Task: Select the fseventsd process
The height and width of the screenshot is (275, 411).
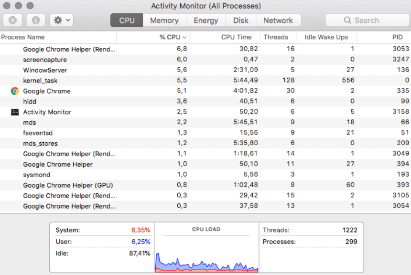Action: [x=205, y=133]
